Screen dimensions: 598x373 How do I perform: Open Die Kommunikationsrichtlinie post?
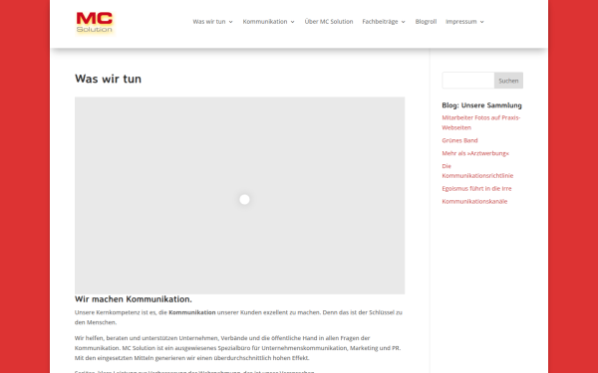(x=477, y=171)
